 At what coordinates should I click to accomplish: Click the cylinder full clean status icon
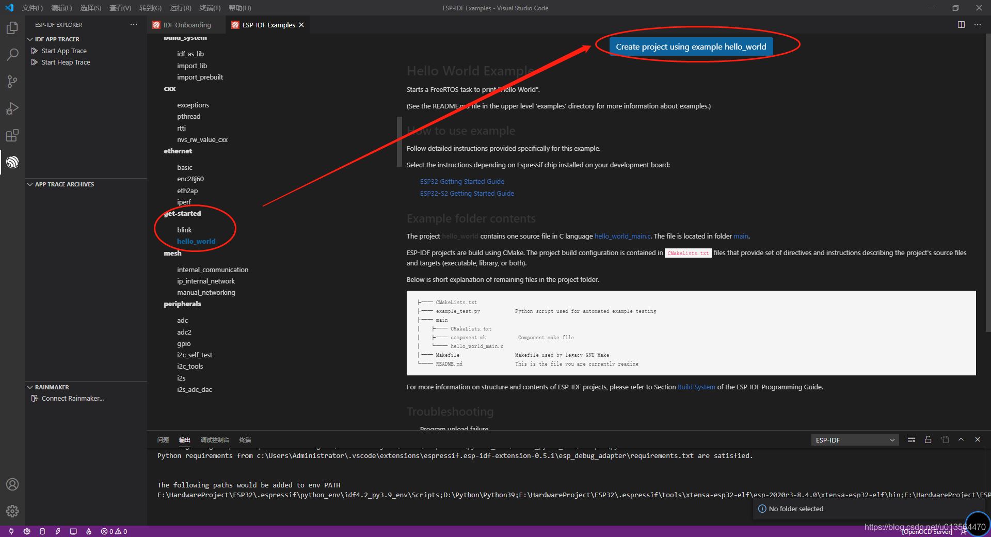tap(42, 531)
